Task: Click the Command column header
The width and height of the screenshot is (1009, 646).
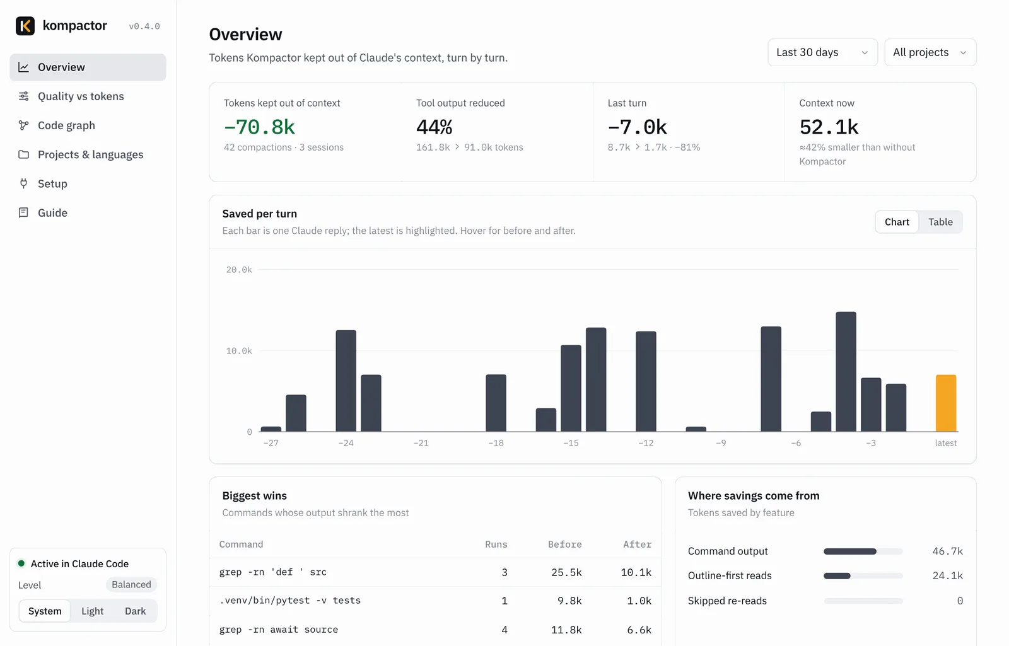Action: pos(241,545)
